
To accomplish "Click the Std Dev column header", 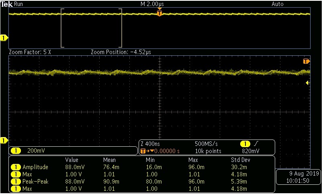I will [240, 160].
